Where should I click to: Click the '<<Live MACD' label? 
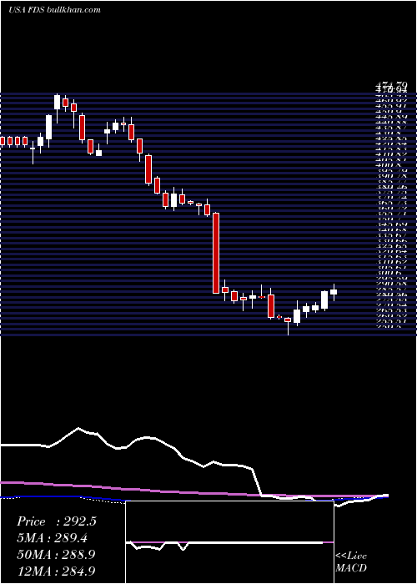coord(351,561)
